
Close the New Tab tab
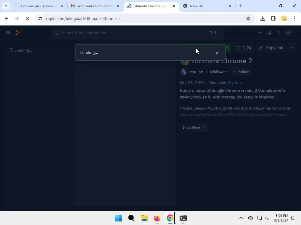coord(230,6)
